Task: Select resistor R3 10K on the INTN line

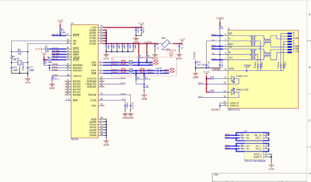Action: tap(46, 49)
